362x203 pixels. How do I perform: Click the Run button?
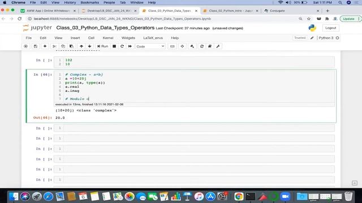click(103, 46)
